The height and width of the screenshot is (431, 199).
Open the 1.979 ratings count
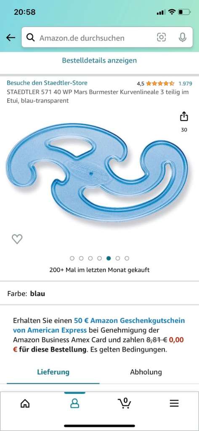click(x=185, y=83)
